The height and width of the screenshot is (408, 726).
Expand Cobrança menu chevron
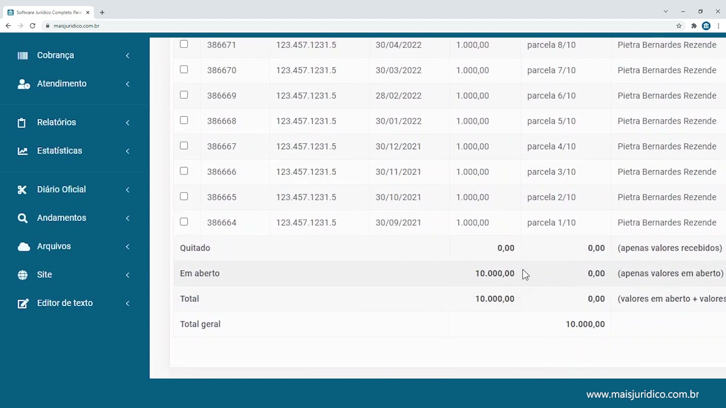[128, 56]
